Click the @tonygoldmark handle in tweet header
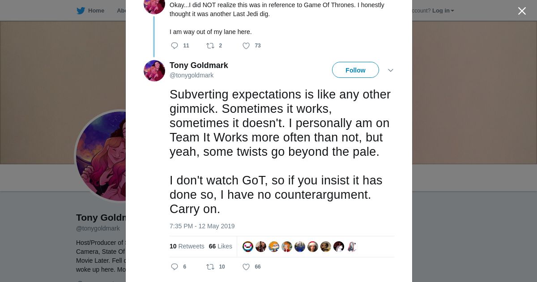Screen dimensions: 537x282 (x=192, y=75)
